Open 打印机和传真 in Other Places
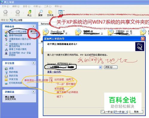The width and height of the screenshot is (149, 118). [16, 83]
